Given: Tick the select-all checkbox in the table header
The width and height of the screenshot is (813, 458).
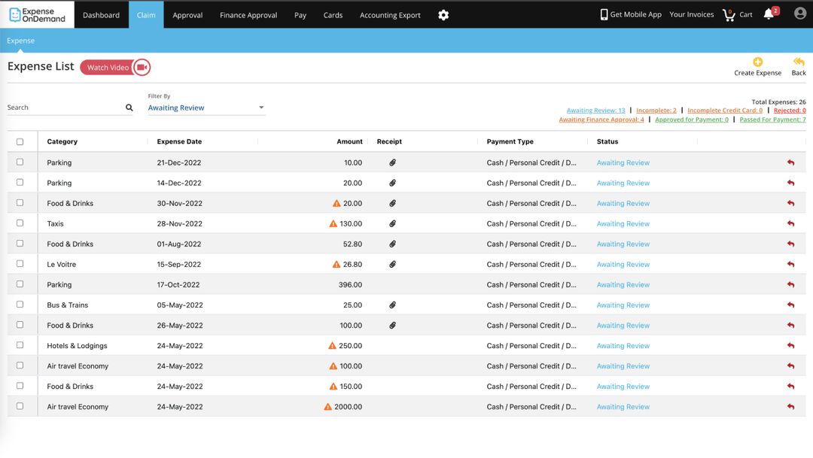Looking at the screenshot, I should pos(20,141).
